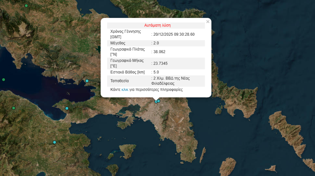315x176 pixels.
Task: Click the small green dot on the far-left map edge
Action: (x=4, y=79)
